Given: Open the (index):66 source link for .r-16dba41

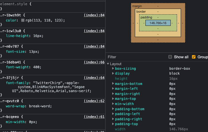Looking at the screenshot, I should (x=94, y=62).
